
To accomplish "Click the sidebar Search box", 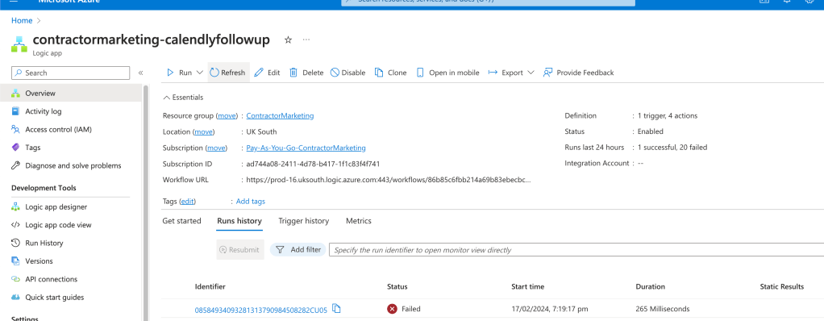I will 70,73.
